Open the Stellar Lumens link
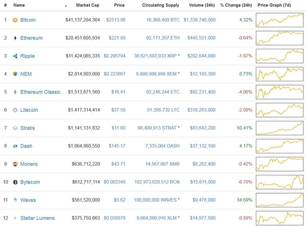This screenshot has width=306, height=227. tap(37, 218)
